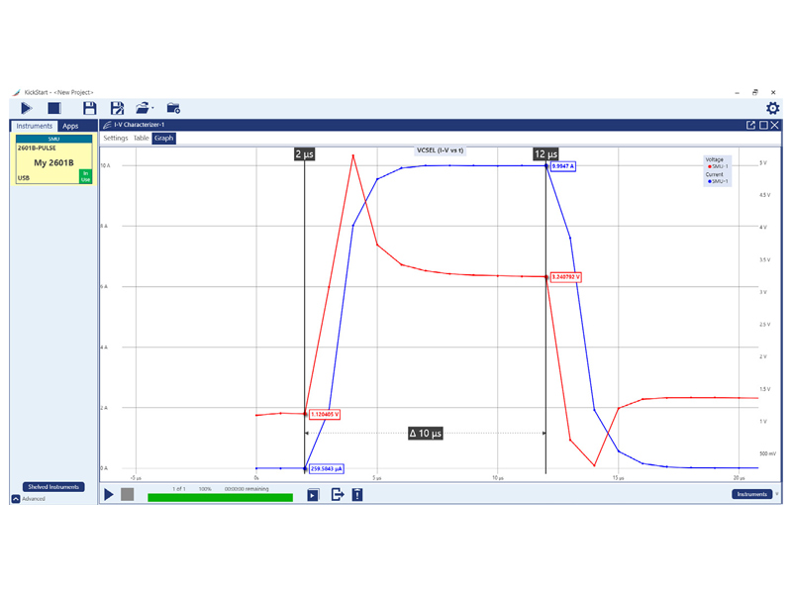Click the Save As icon with pencil
This screenshot has width=792, height=594.
pos(117,108)
